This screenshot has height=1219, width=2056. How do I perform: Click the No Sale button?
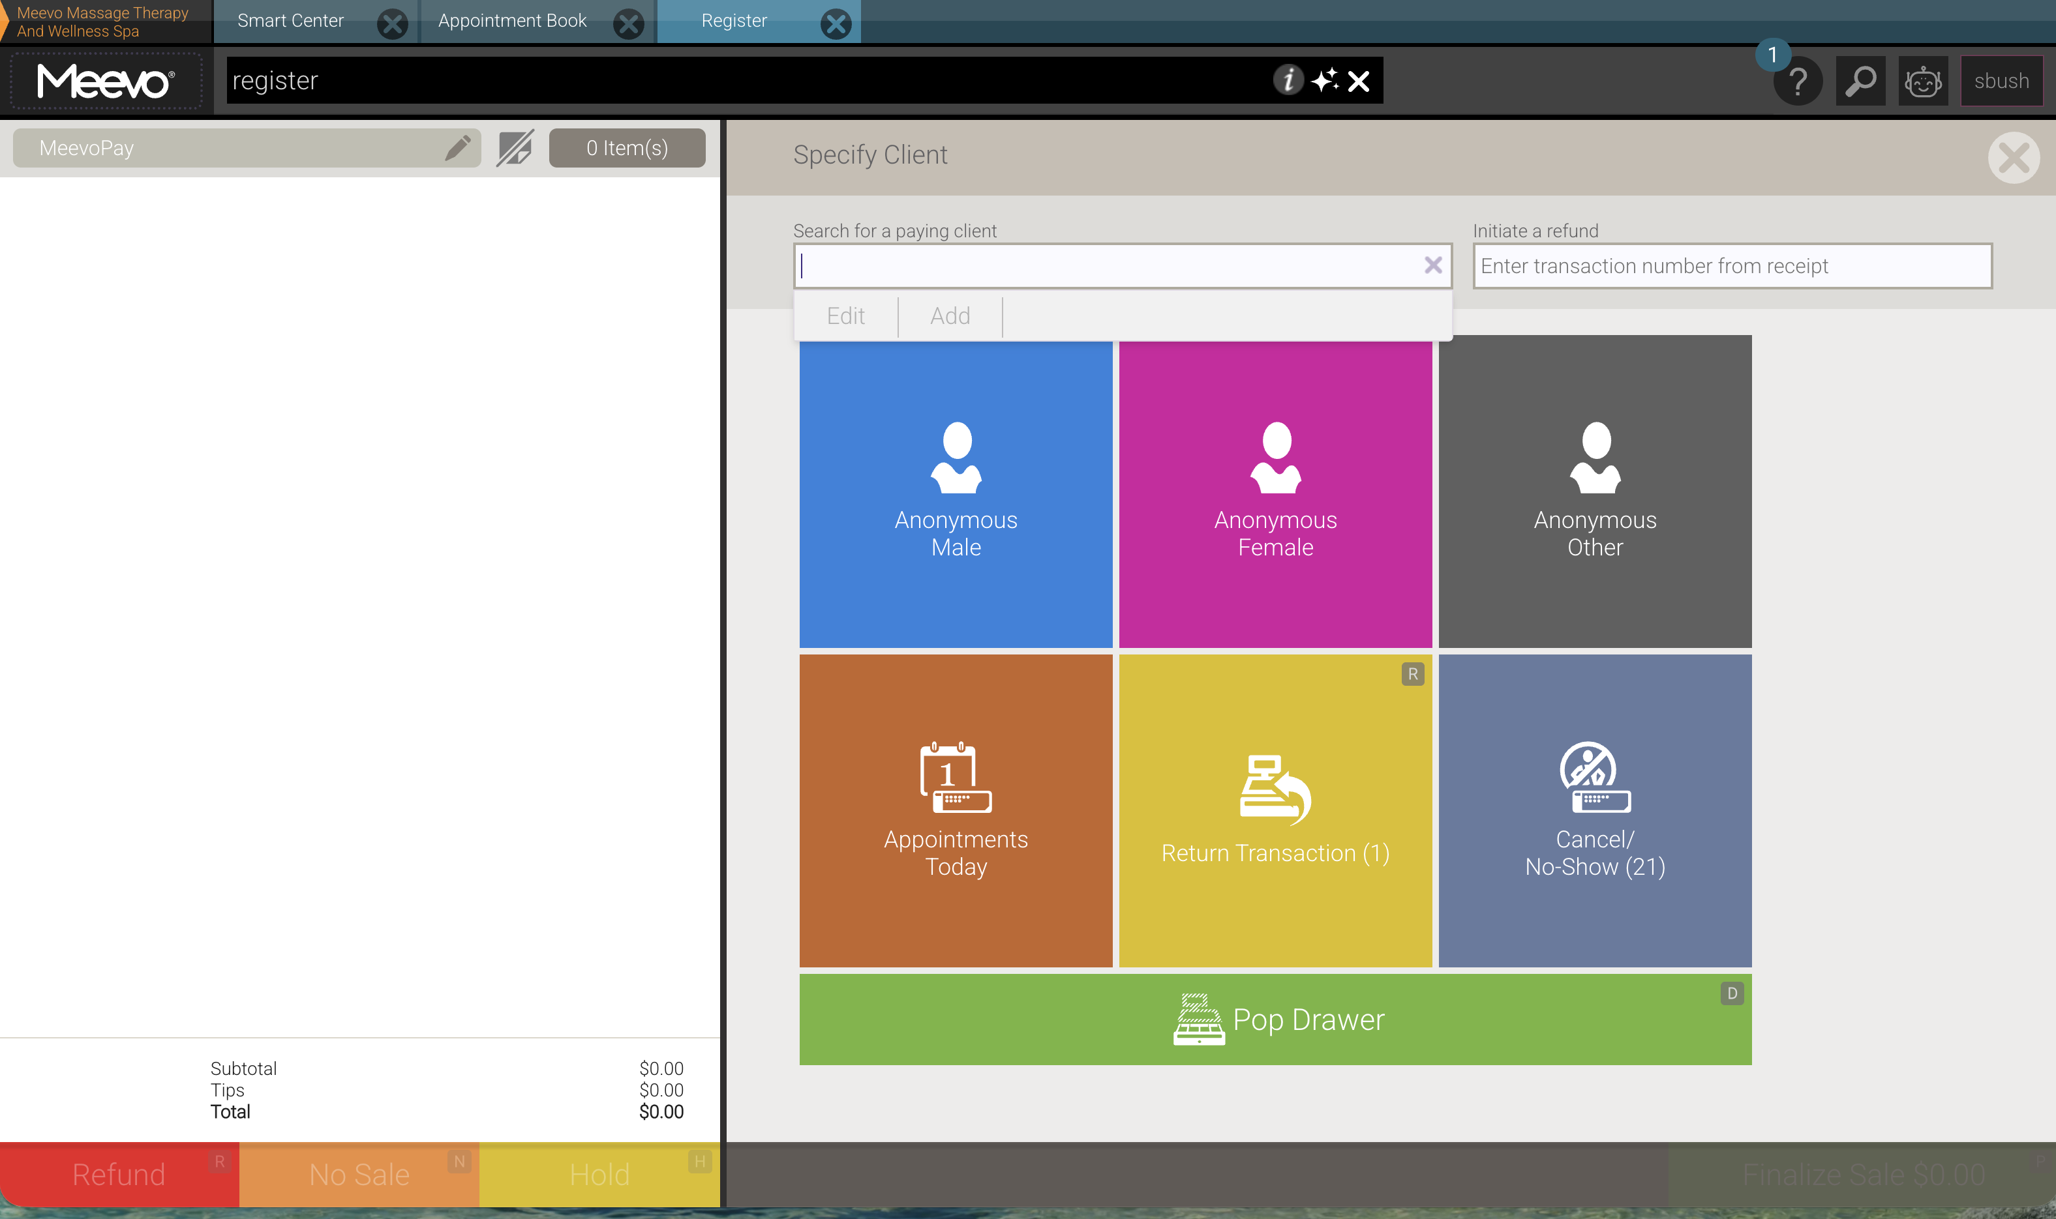359,1175
